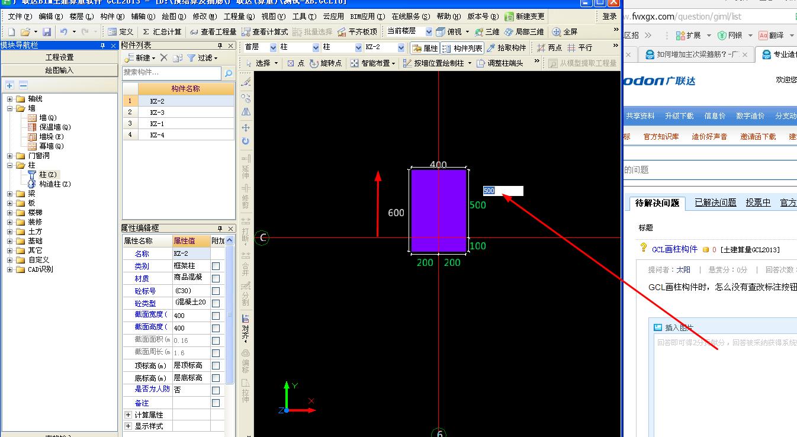Select the 旋转点 rotate point tool

pos(326,63)
